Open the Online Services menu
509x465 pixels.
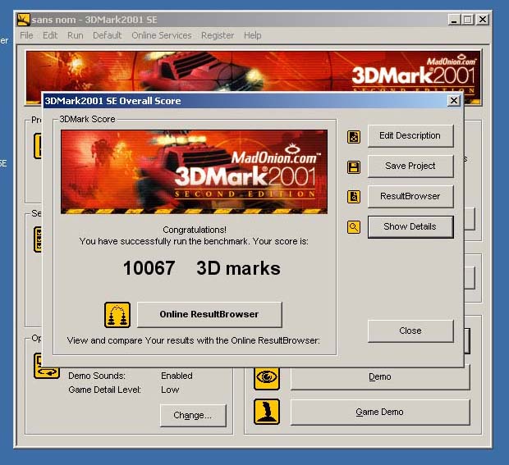point(162,35)
